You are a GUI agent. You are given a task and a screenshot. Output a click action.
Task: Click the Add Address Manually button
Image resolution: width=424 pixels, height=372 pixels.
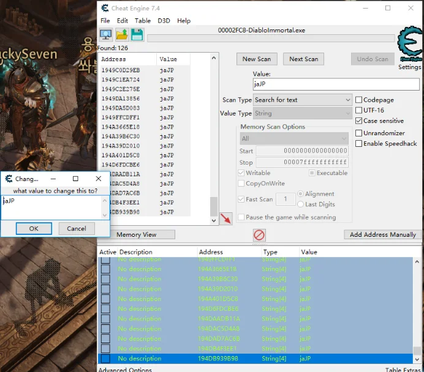pyautogui.click(x=382, y=234)
